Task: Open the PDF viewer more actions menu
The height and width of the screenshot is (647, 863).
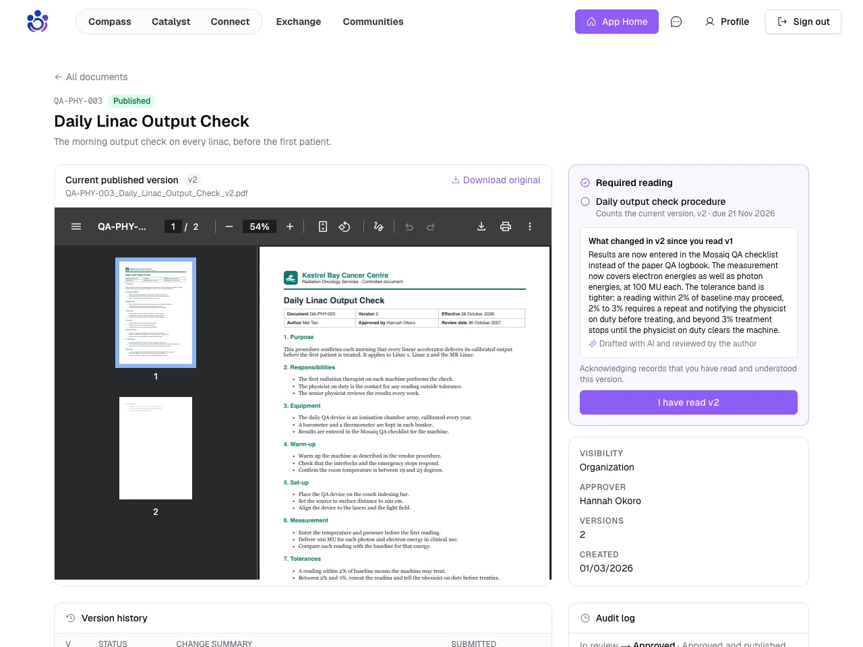Action: (x=530, y=226)
